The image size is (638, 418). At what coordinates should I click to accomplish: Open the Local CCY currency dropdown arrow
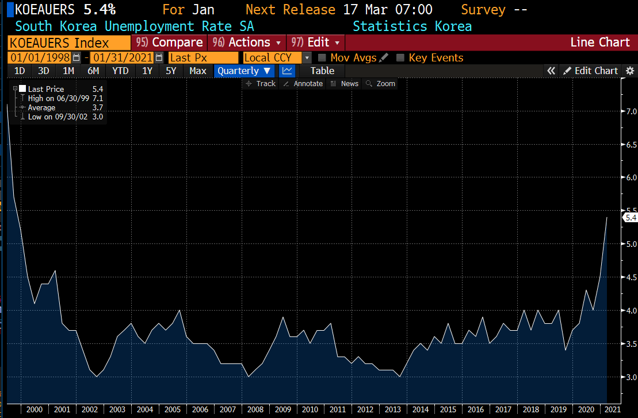point(307,57)
